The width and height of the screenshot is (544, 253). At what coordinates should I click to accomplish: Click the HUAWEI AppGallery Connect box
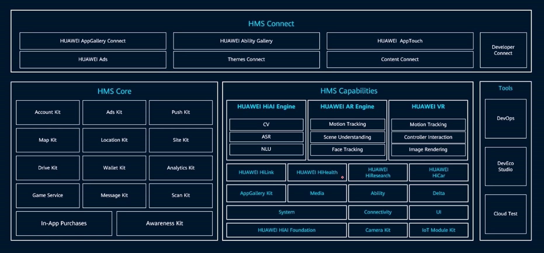point(93,41)
